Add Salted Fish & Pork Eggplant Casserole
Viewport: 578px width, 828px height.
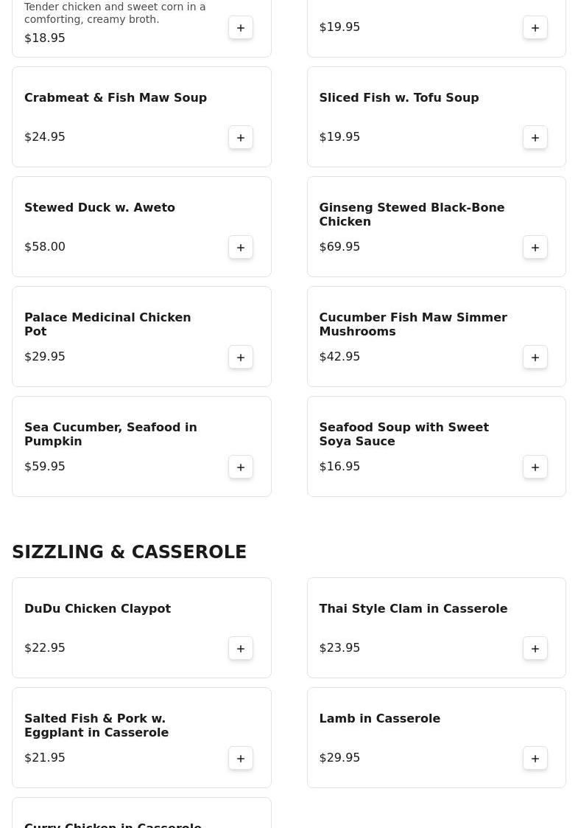tap(241, 758)
